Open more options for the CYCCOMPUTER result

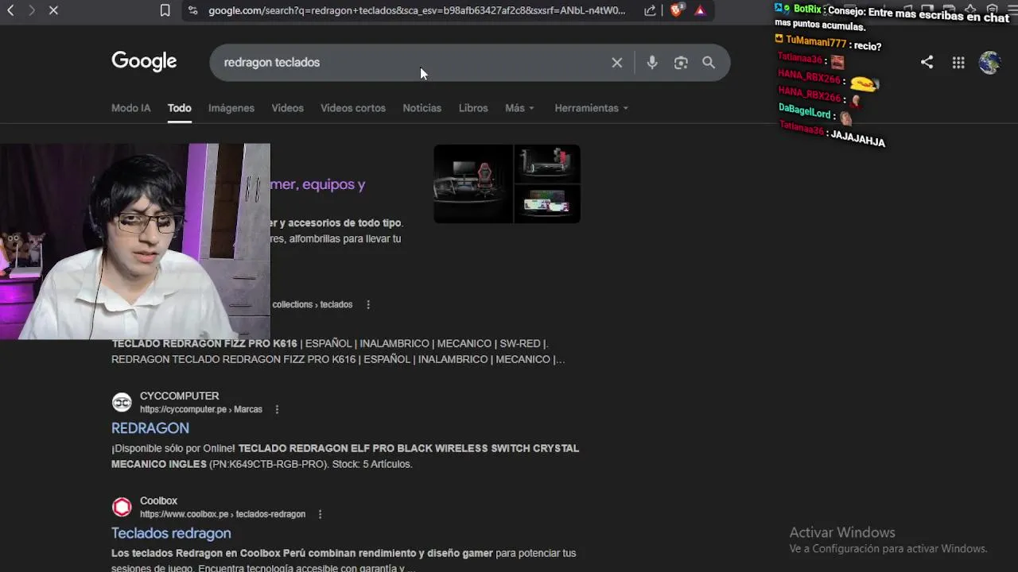tap(277, 409)
